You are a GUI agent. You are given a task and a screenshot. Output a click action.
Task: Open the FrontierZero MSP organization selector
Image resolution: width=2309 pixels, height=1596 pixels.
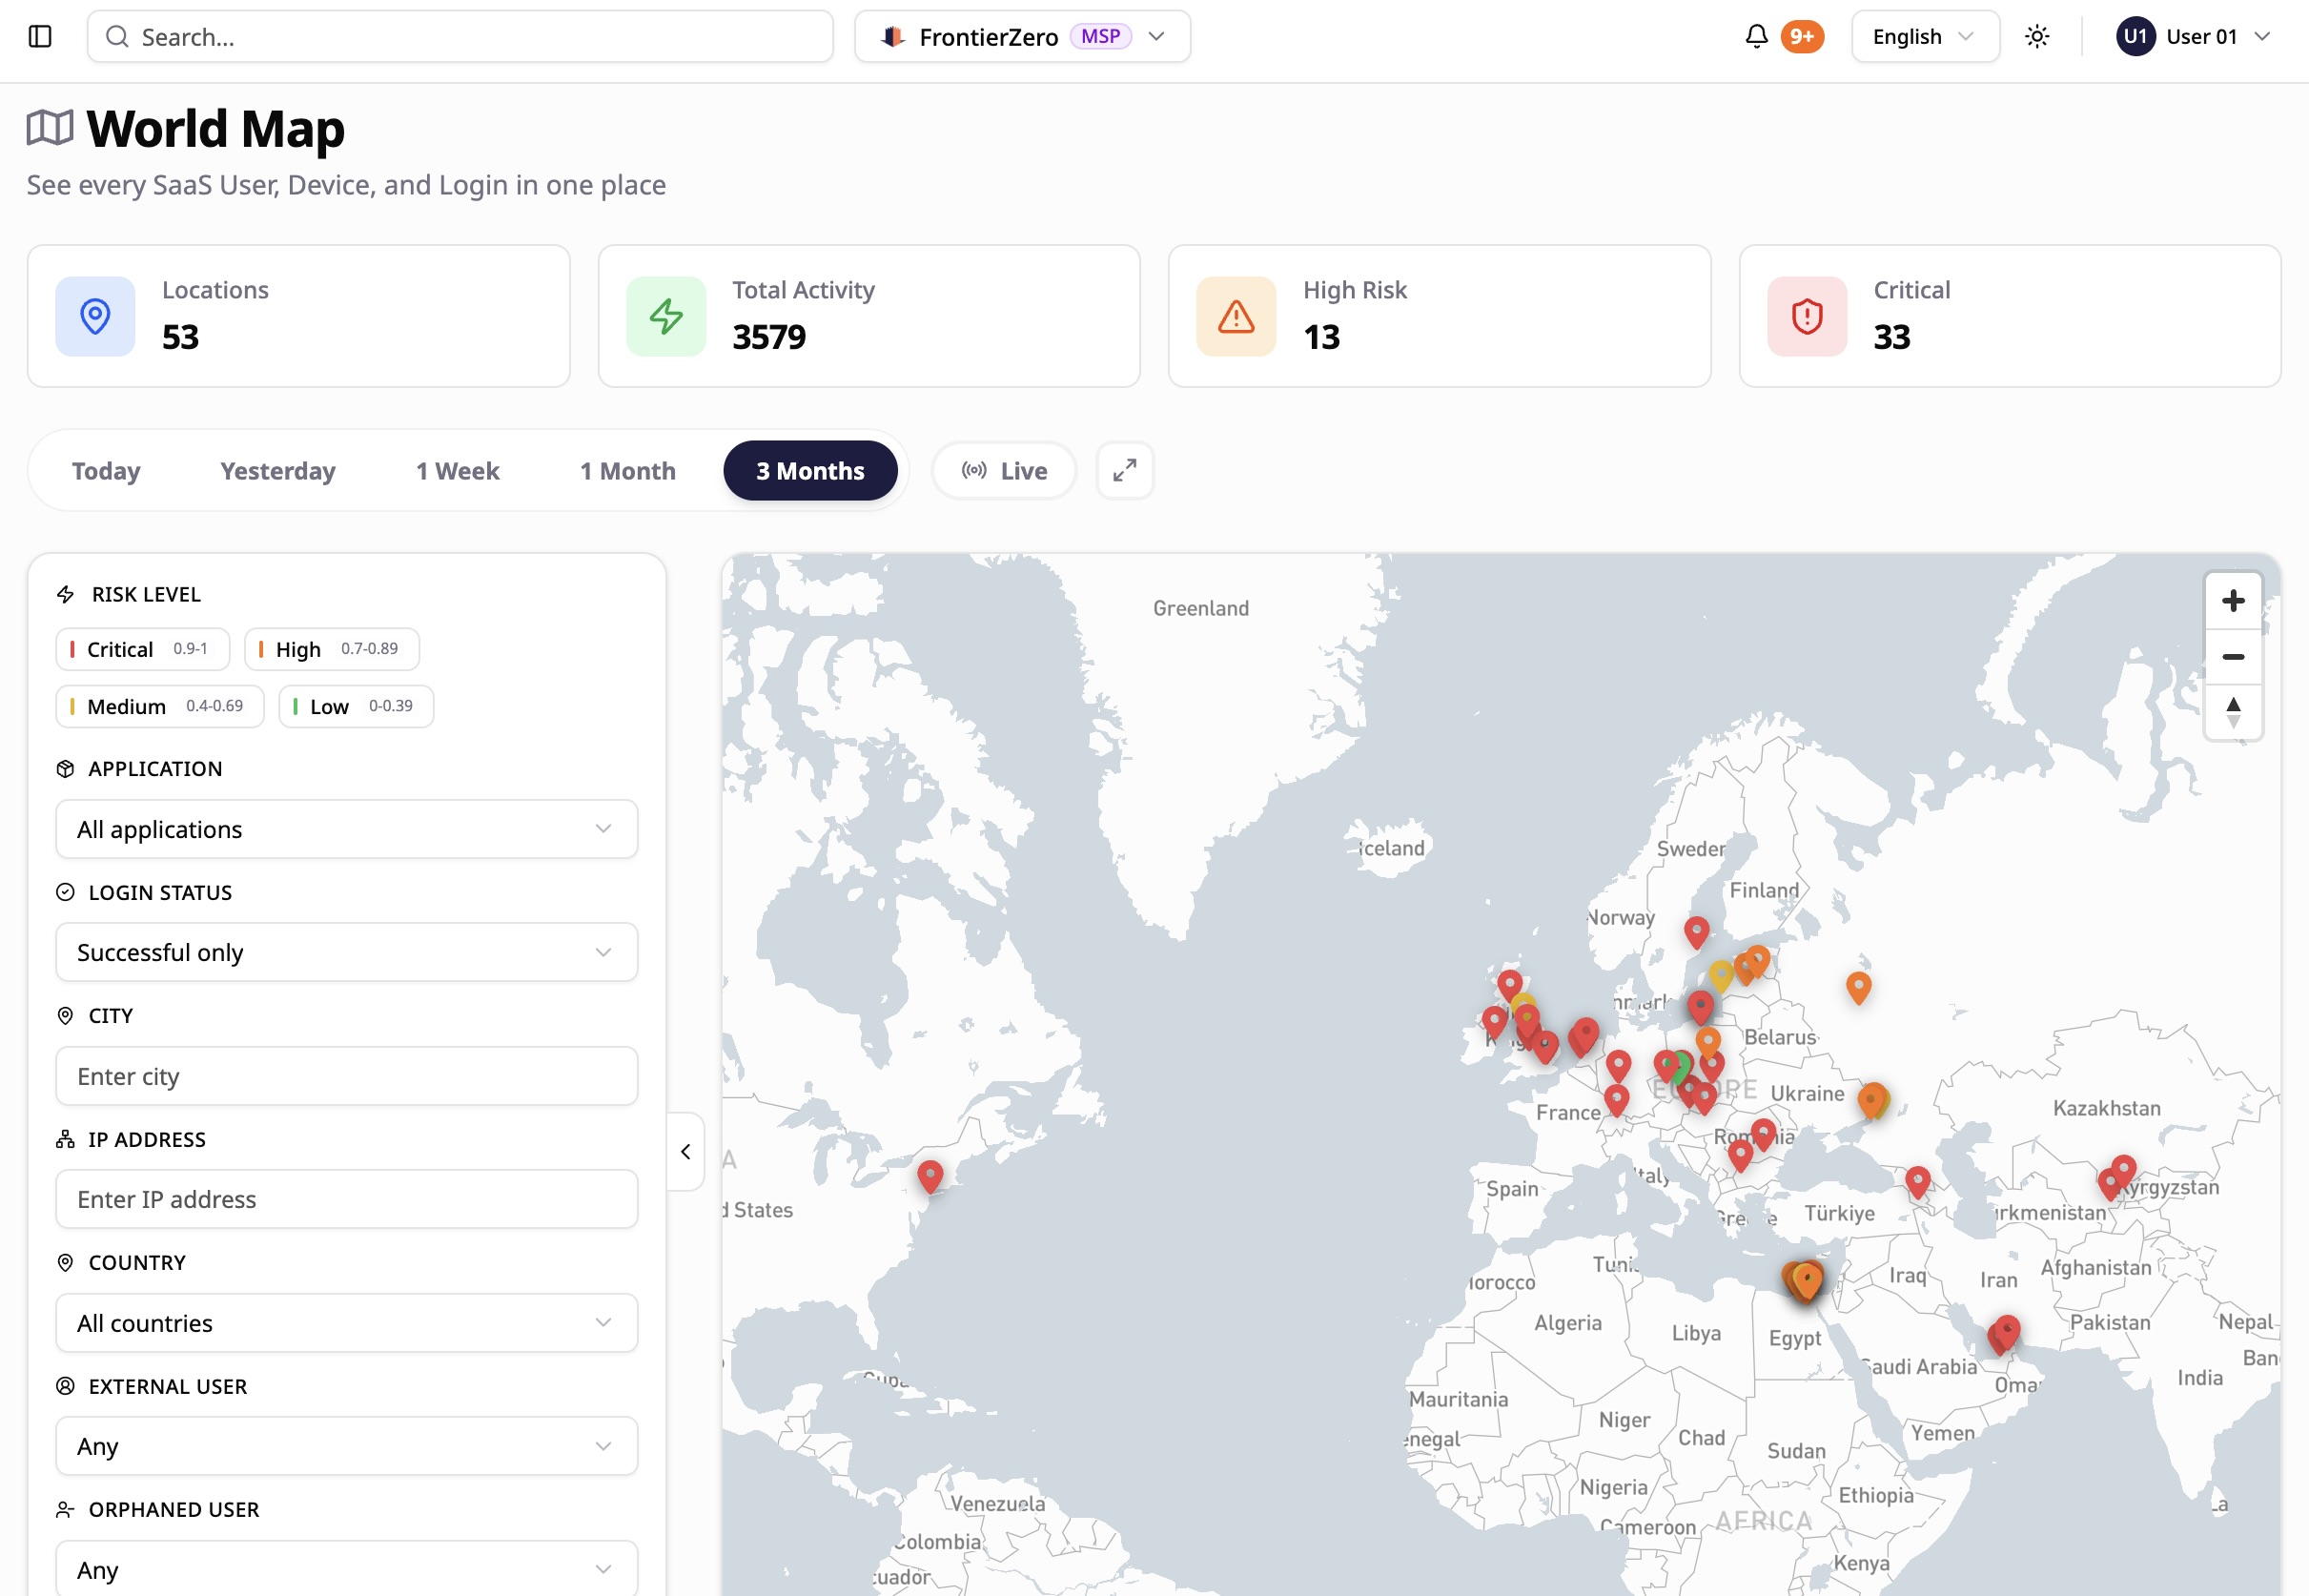click(1021, 37)
